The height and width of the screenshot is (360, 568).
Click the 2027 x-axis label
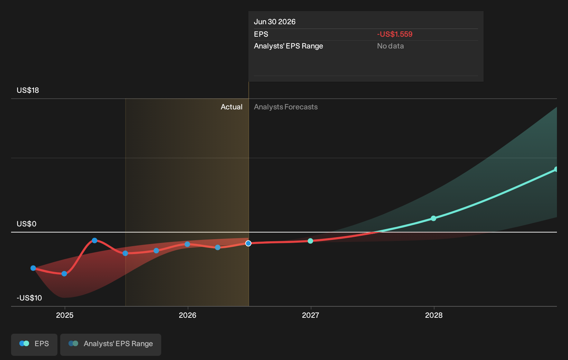pos(310,315)
